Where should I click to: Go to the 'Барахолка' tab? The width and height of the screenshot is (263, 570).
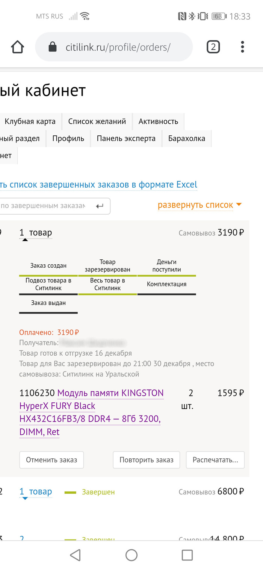pos(186,138)
